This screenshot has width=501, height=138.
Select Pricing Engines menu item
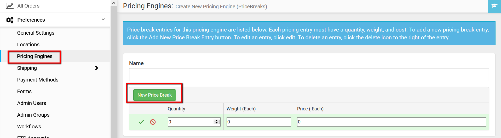[x=35, y=56]
